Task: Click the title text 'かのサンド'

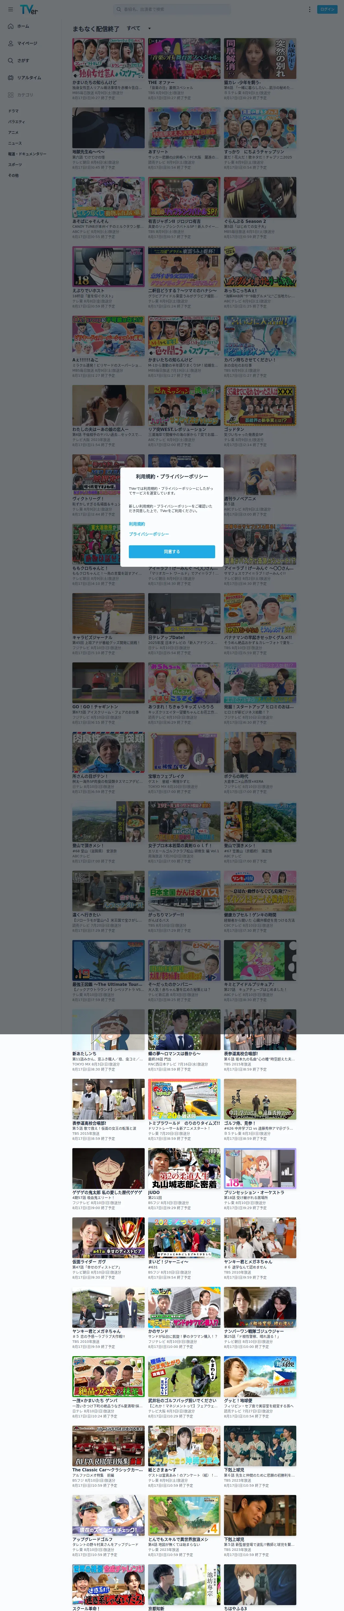Action: tap(158, 1331)
